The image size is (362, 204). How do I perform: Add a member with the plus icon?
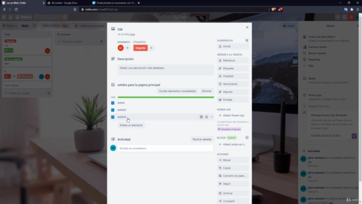(127, 48)
